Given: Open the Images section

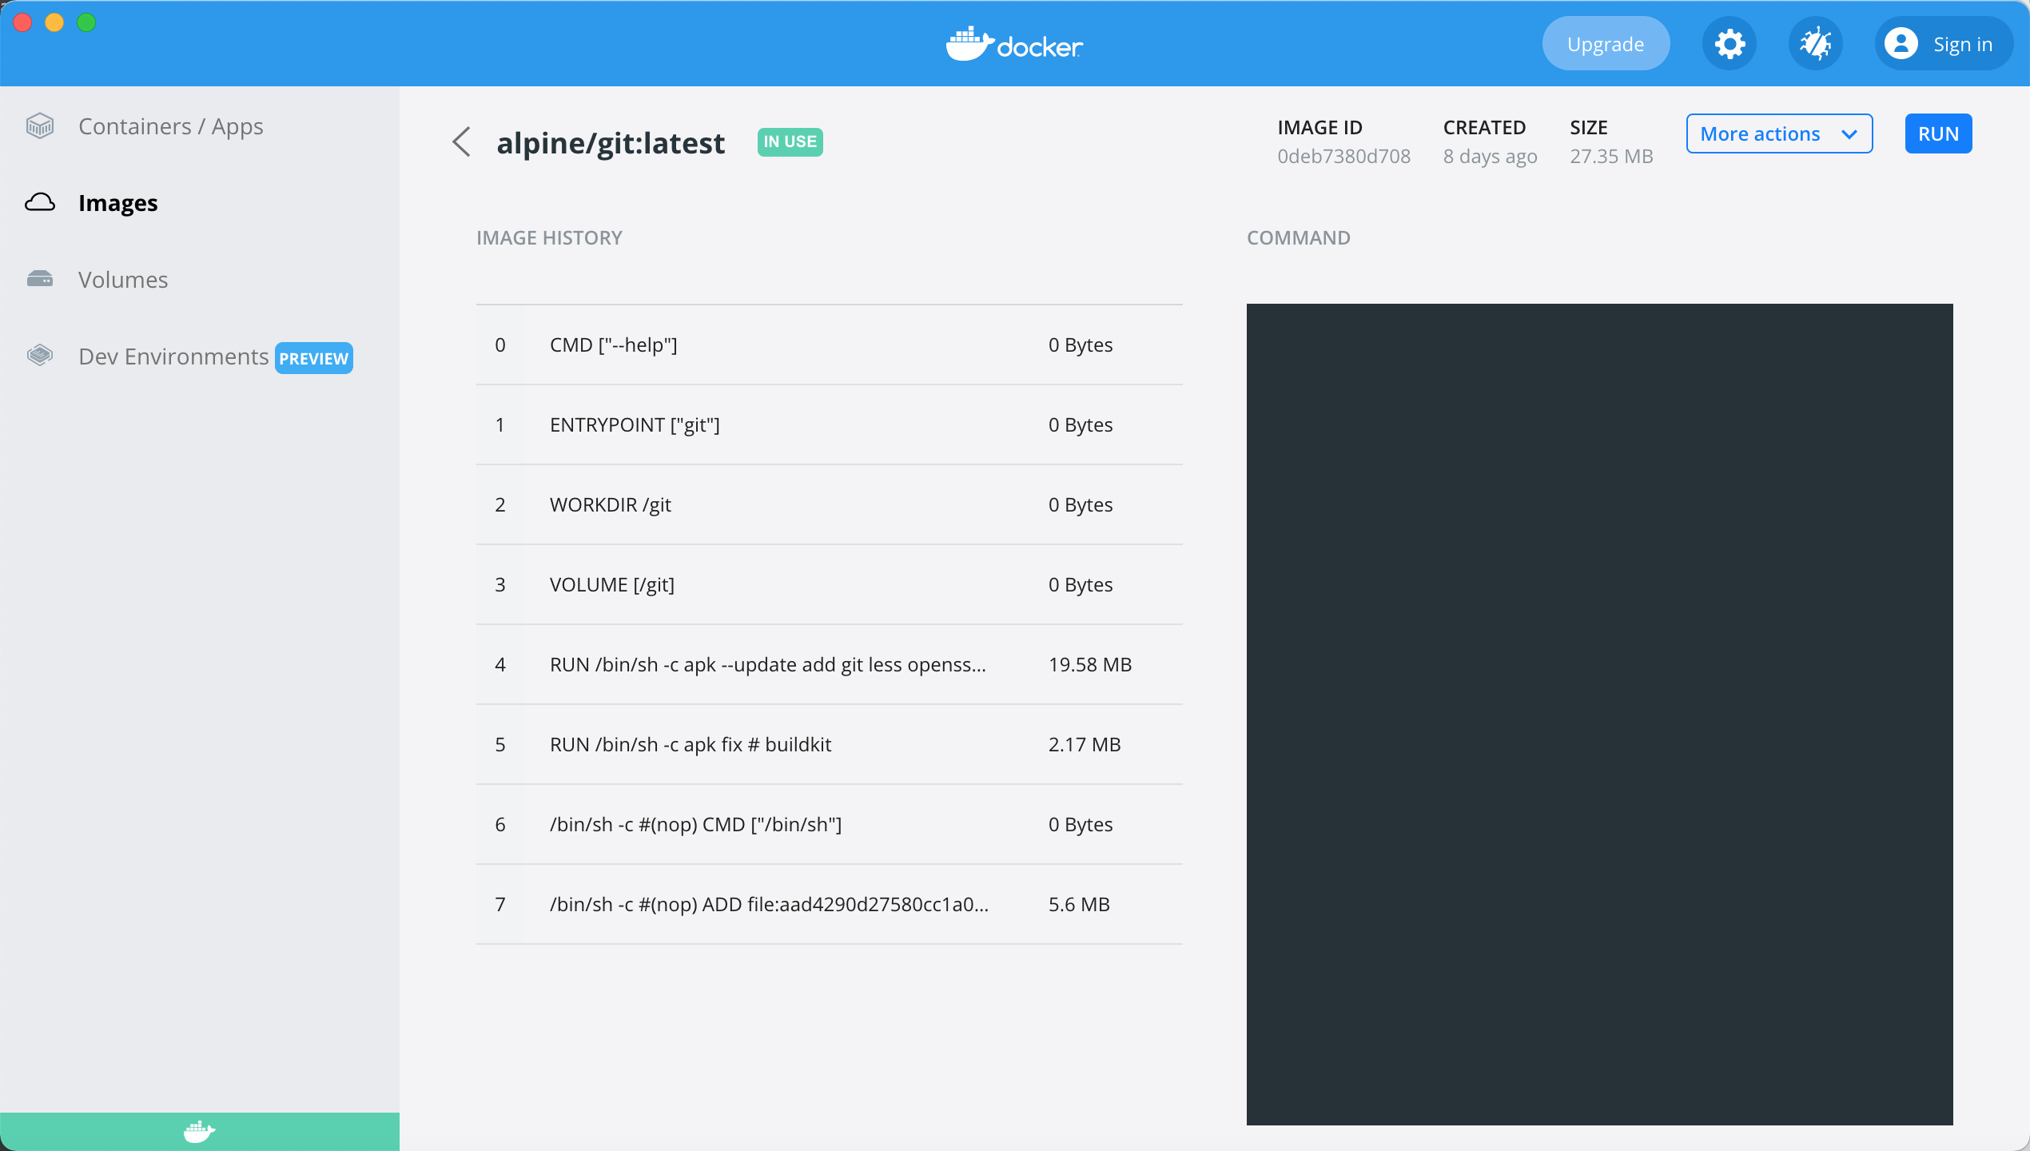Looking at the screenshot, I should click(x=118, y=203).
